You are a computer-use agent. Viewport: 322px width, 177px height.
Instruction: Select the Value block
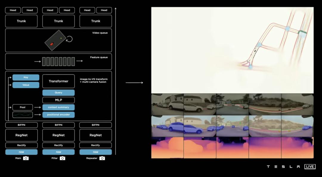point(26,85)
